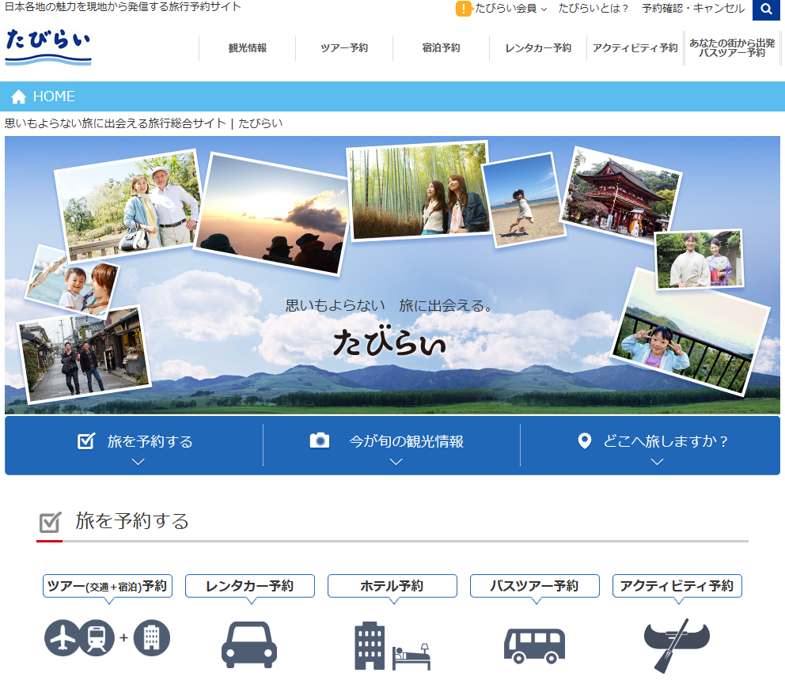785x684 pixels.
Task: Click the 予約確認・キャンセル link
Action: coord(693,9)
